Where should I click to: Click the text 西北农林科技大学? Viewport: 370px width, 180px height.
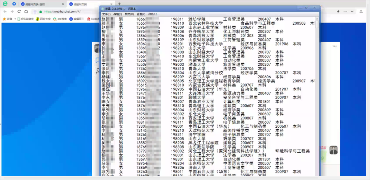coord(206,23)
